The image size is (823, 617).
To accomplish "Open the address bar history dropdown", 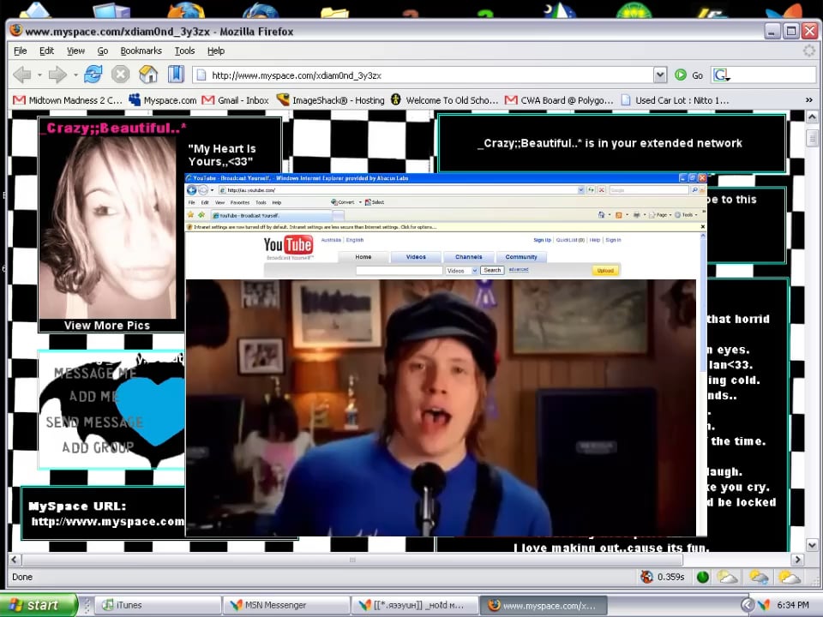I will click(x=660, y=75).
